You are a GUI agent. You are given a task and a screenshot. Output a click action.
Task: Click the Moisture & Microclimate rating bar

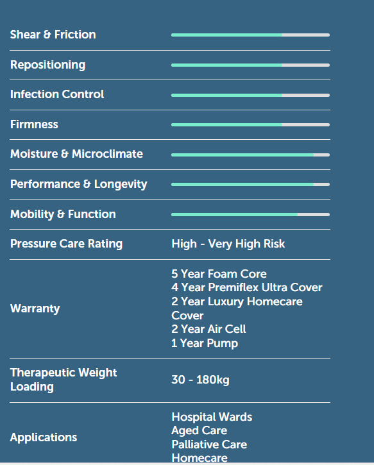(250, 155)
